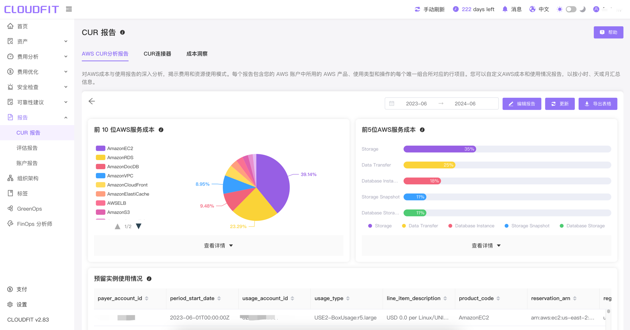Switch to CUR连接器 tab

157,54
